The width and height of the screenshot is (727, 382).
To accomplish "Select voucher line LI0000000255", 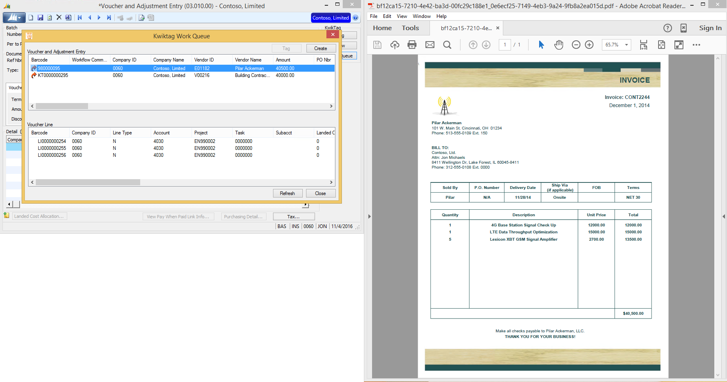I will coord(183,148).
